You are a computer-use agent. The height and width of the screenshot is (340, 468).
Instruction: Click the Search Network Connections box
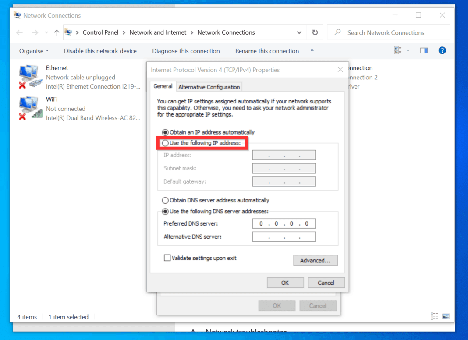[x=388, y=32]
